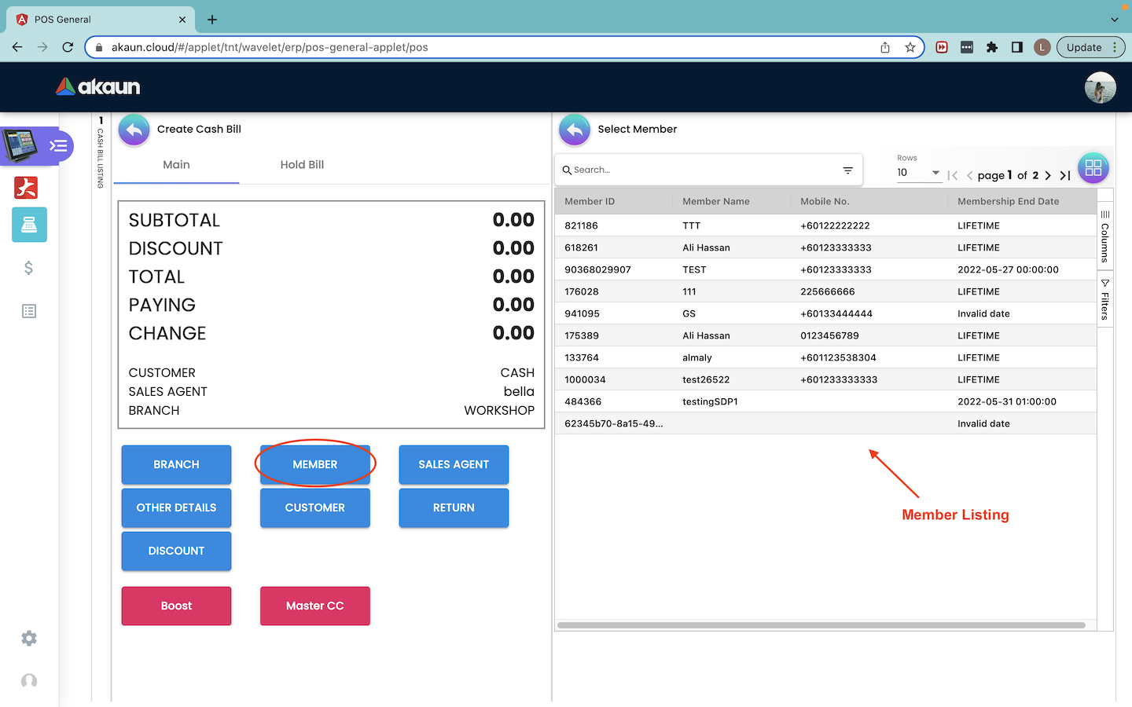Click the list report icon in sidebar
The height and width of the screenshot is (707, 1132).
tap(29, 311)
